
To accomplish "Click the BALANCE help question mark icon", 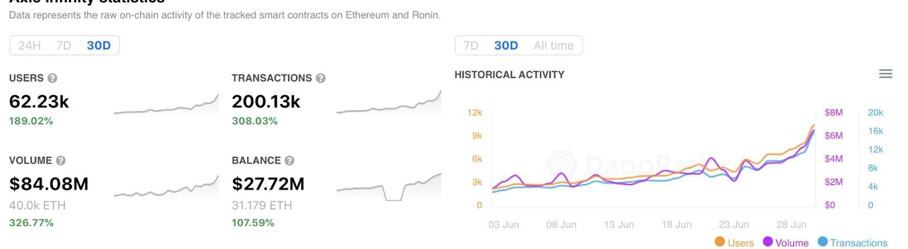I will tap(289, 161).
